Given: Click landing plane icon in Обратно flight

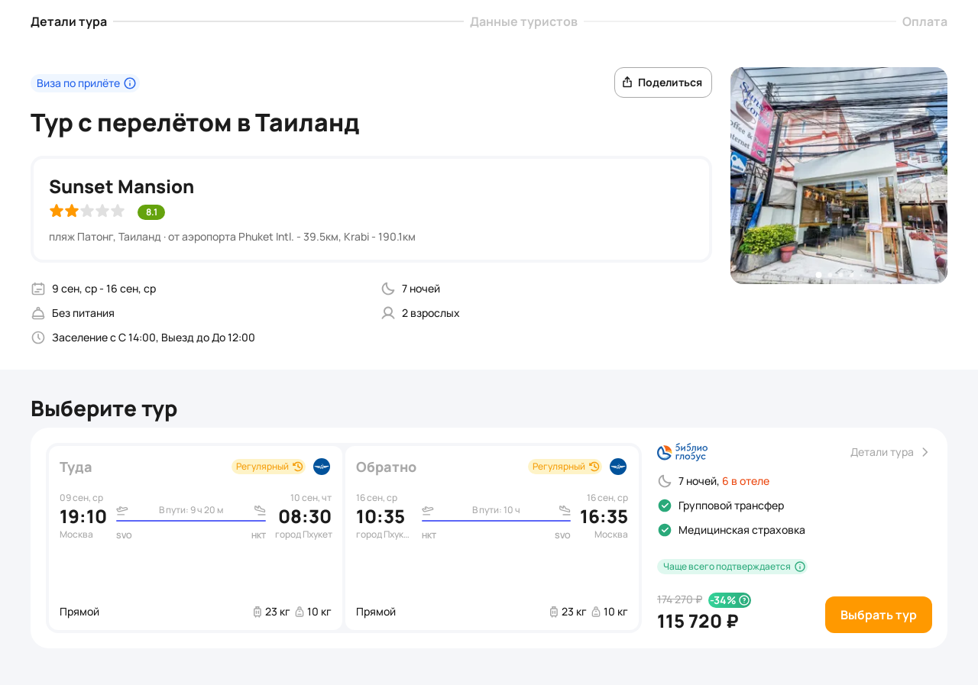Looking at the screenshot, I should [565, 510].
